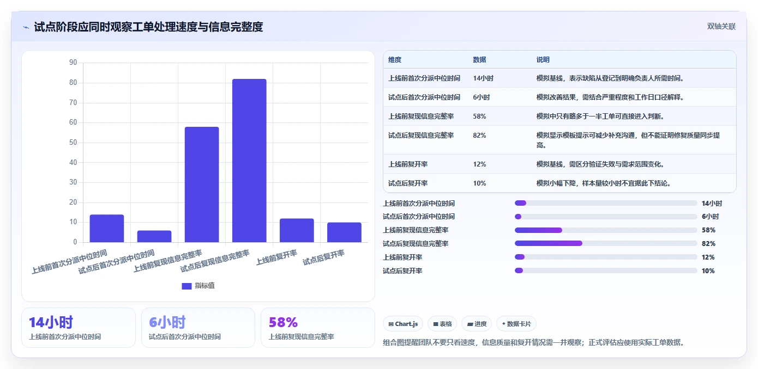758x369 pixels.
Task: Click the progress bar in the 6小时 row
Action: point(606,217)
